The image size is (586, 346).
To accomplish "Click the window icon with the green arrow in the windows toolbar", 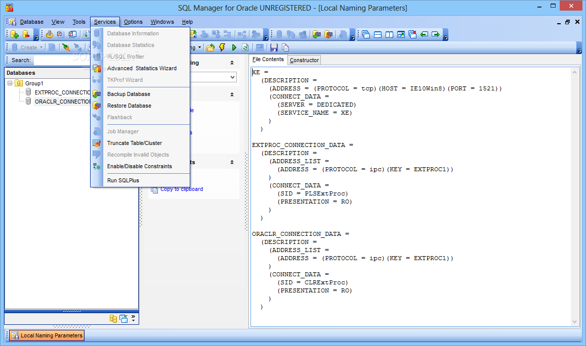I will pos(401,34).
